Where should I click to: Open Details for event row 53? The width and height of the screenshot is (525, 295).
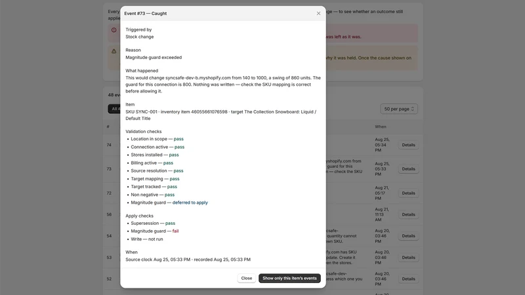(x=408, y=258)
